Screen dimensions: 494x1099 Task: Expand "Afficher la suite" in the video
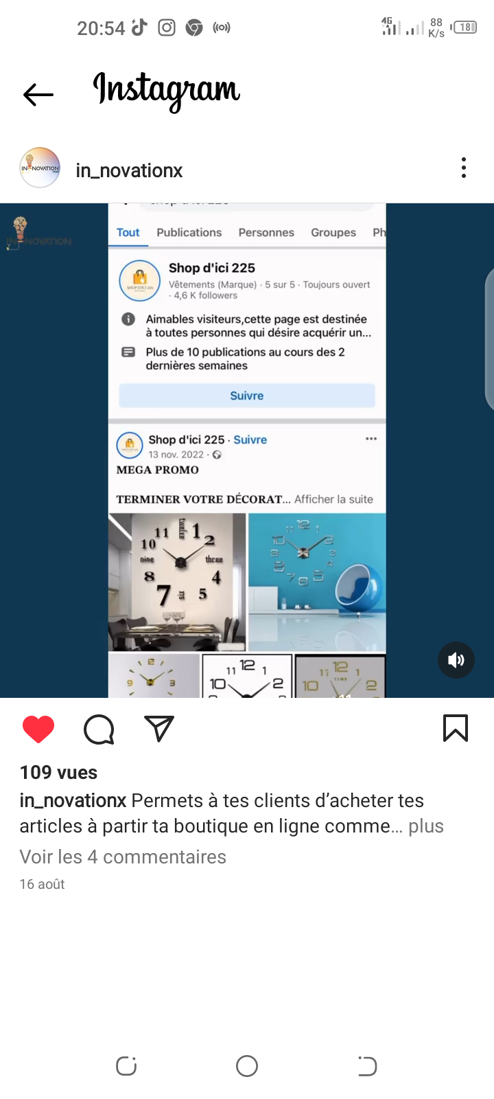[333, 499]
